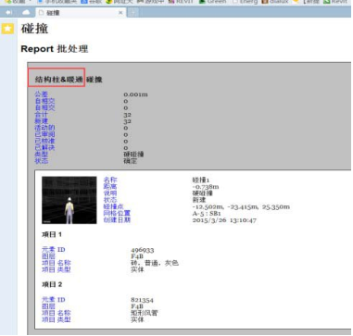Open the dialux bookmark in bookmarks bar
Screen dimensions: 353x336
point(275,2)
